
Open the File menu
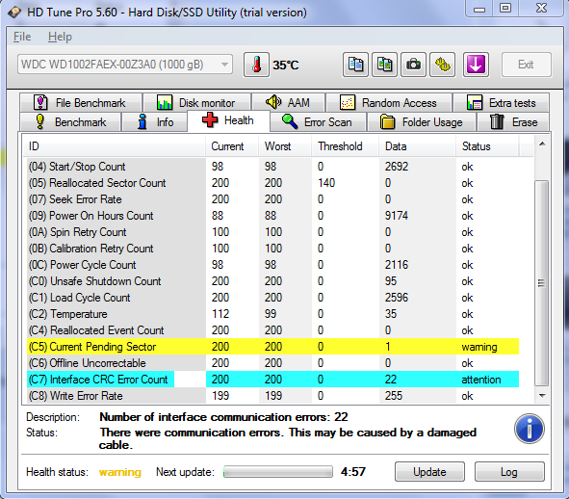click(22, 37)
